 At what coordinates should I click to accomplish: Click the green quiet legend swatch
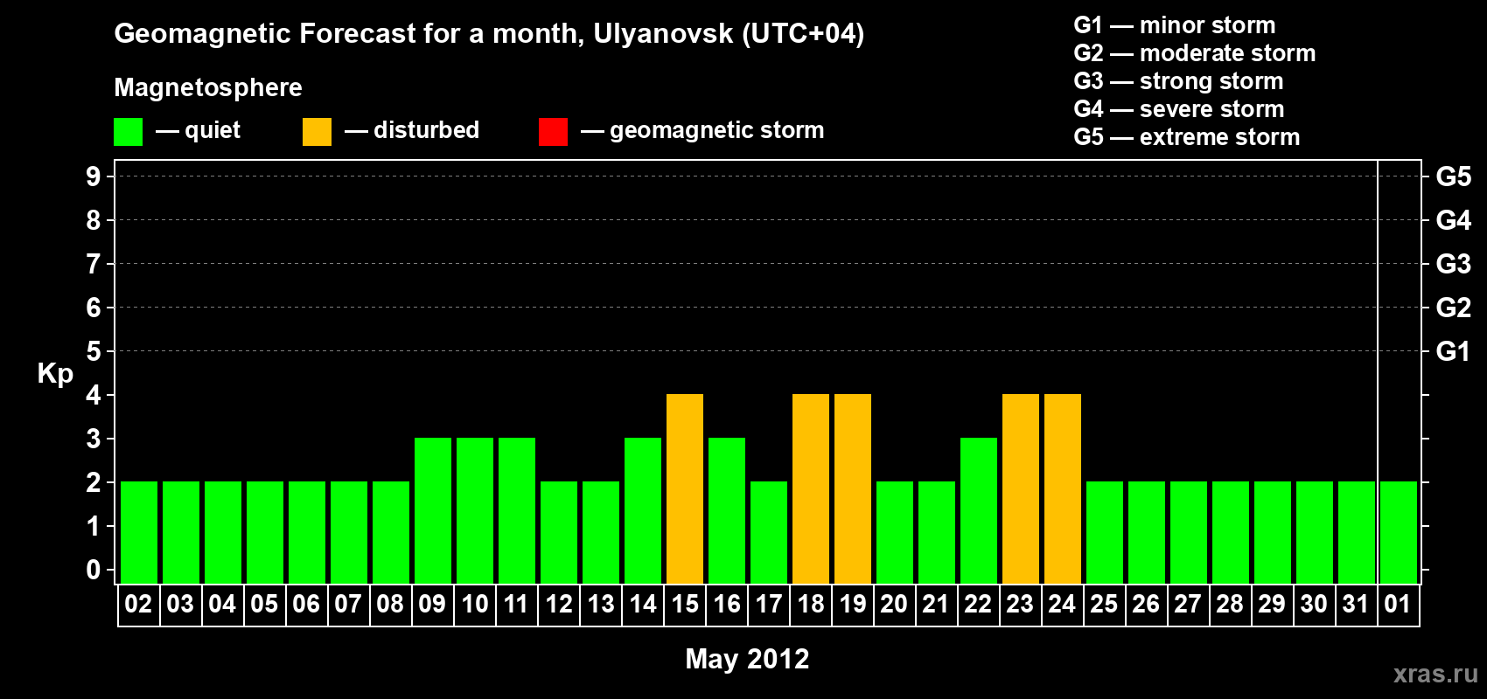pyautogui.click(x=128, y=132)
